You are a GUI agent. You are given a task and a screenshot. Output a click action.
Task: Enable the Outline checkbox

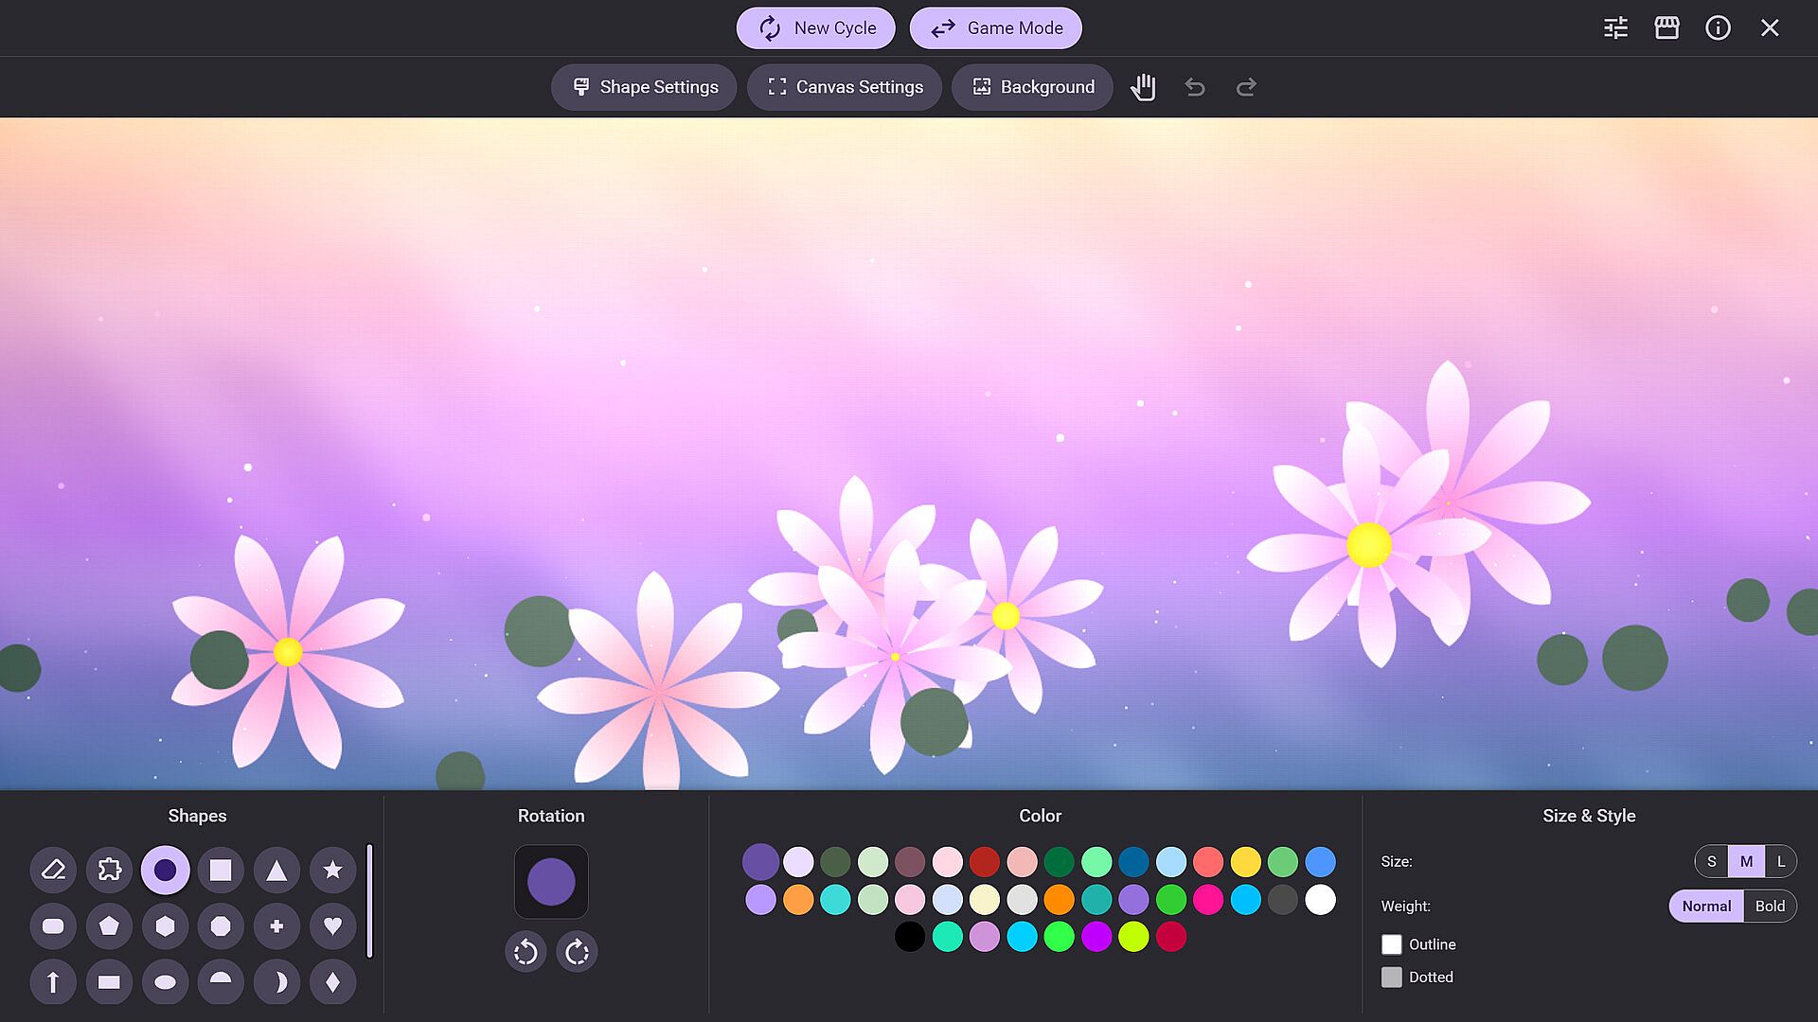click(x=1392, y=944)
